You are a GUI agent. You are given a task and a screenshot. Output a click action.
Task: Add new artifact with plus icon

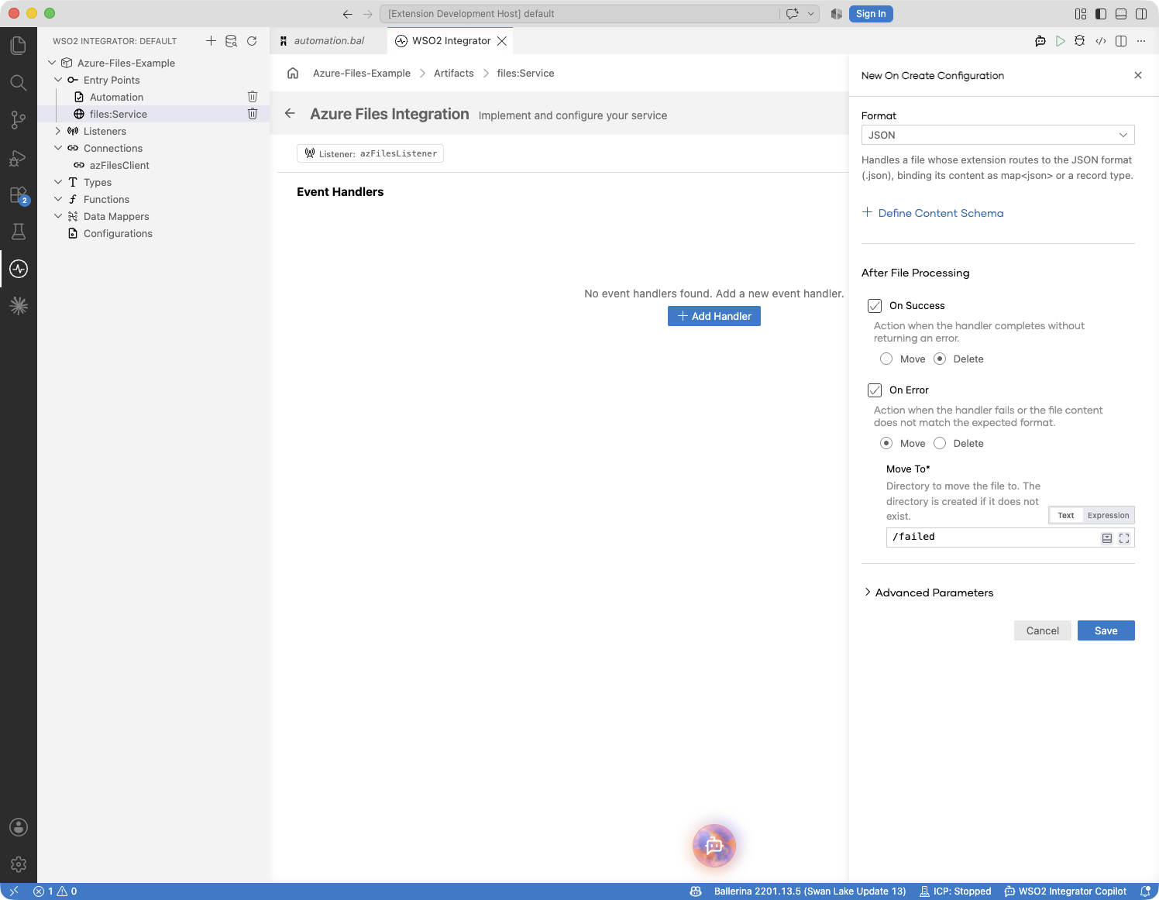click(x=211, y=41)
